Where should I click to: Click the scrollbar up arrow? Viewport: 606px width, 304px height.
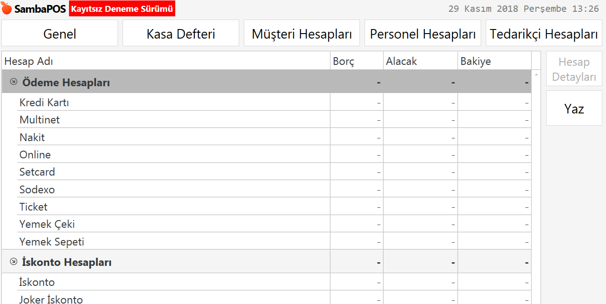tap(536, 74)
